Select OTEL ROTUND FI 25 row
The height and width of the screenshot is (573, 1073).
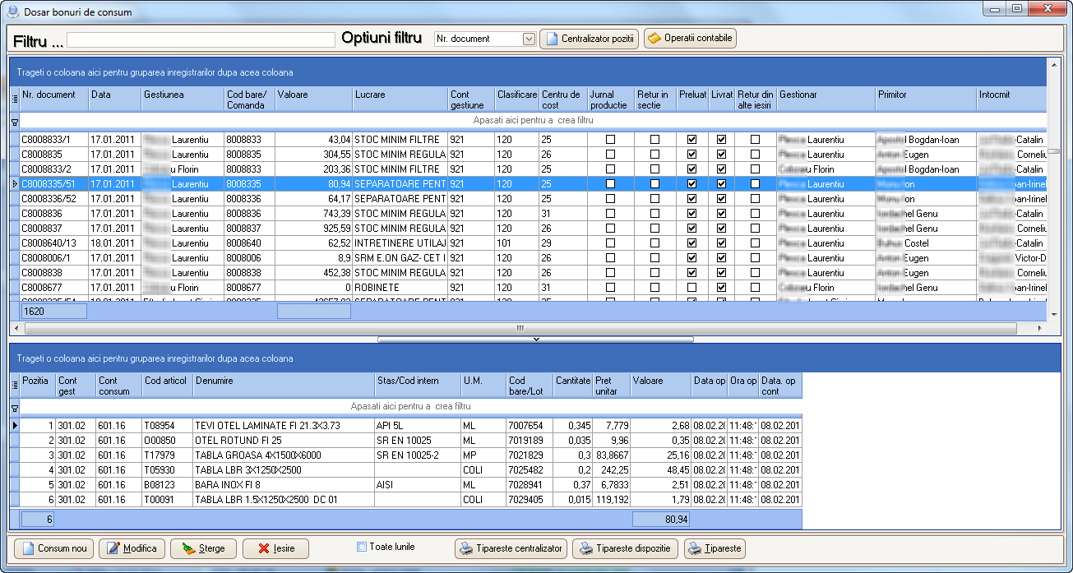(409, 441)
